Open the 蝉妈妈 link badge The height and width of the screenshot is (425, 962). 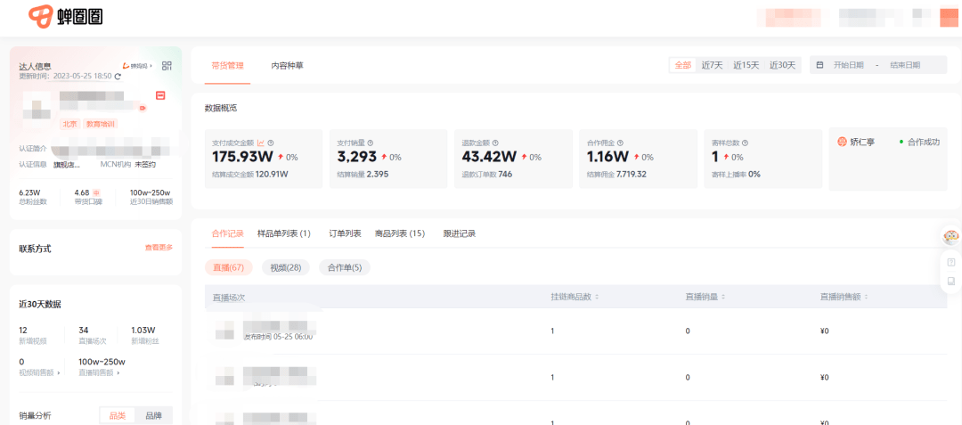point(137,66)
